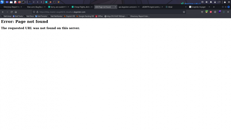The height and width of the screenshot is (130, 231).
Task: Click the display icon in system tray
Action: pyautogui.click(x=202, y=2)
